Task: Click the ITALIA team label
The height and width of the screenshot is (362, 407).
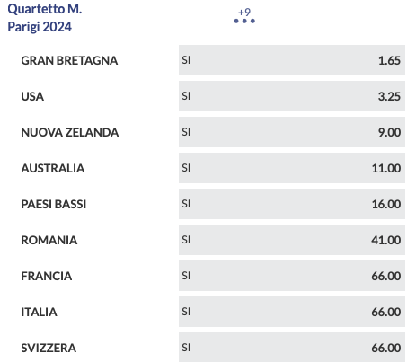Action: pyautogui.click(x=39, y=312)
